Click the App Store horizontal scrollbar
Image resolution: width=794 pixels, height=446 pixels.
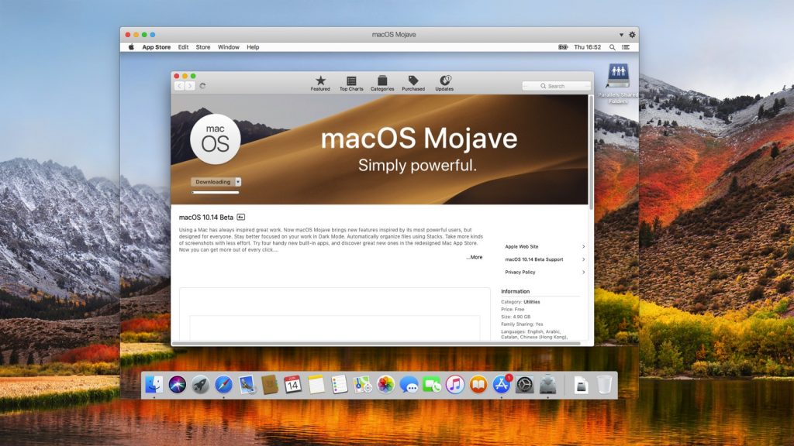[x=378, y=343]
